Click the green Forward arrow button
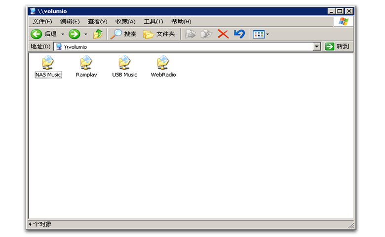This screenshot has height=237, width=385. tap(74, 34)
